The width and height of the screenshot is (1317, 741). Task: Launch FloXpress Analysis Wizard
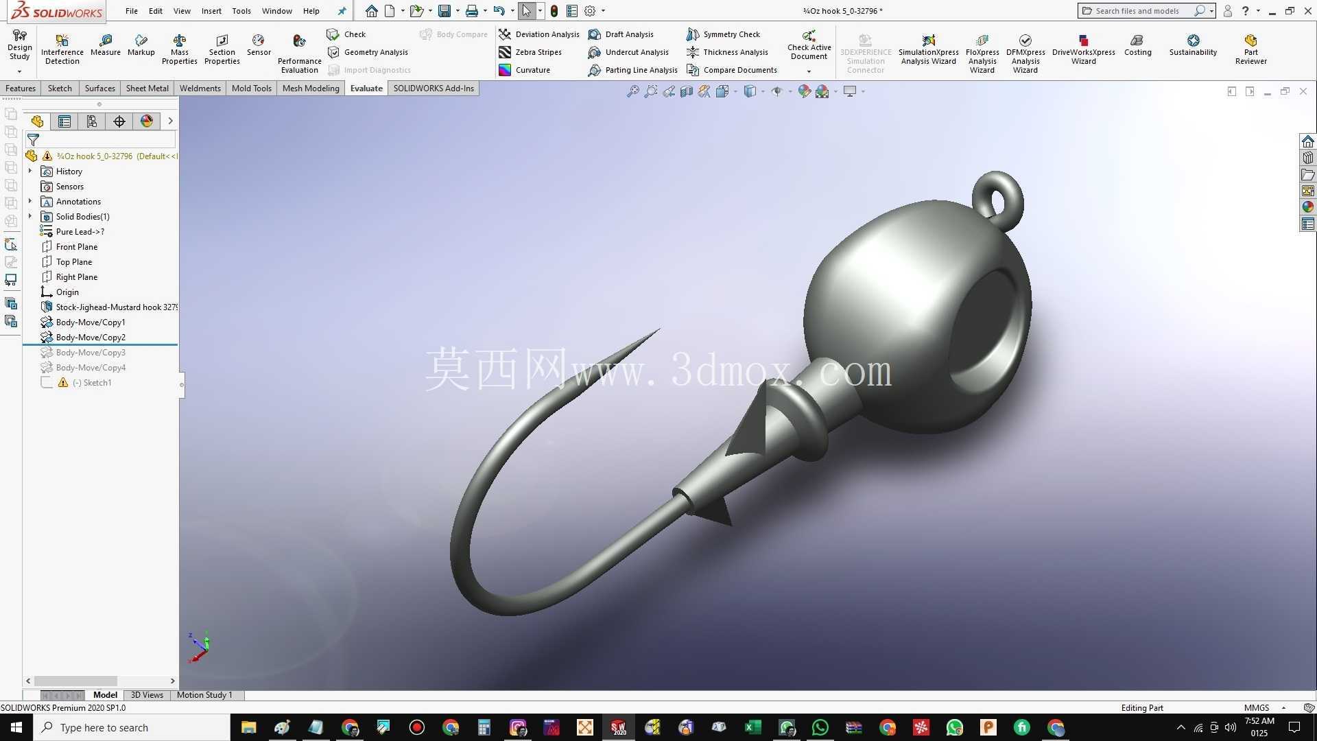click(982, 54)
